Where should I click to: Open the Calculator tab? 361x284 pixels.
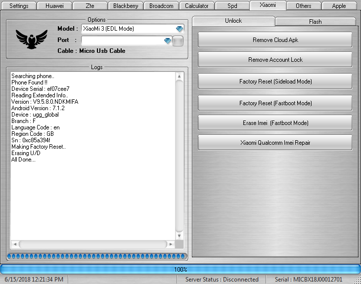click(197, 6)
